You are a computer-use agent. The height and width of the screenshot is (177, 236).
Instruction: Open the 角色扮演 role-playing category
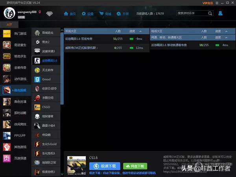click(15, 102)
